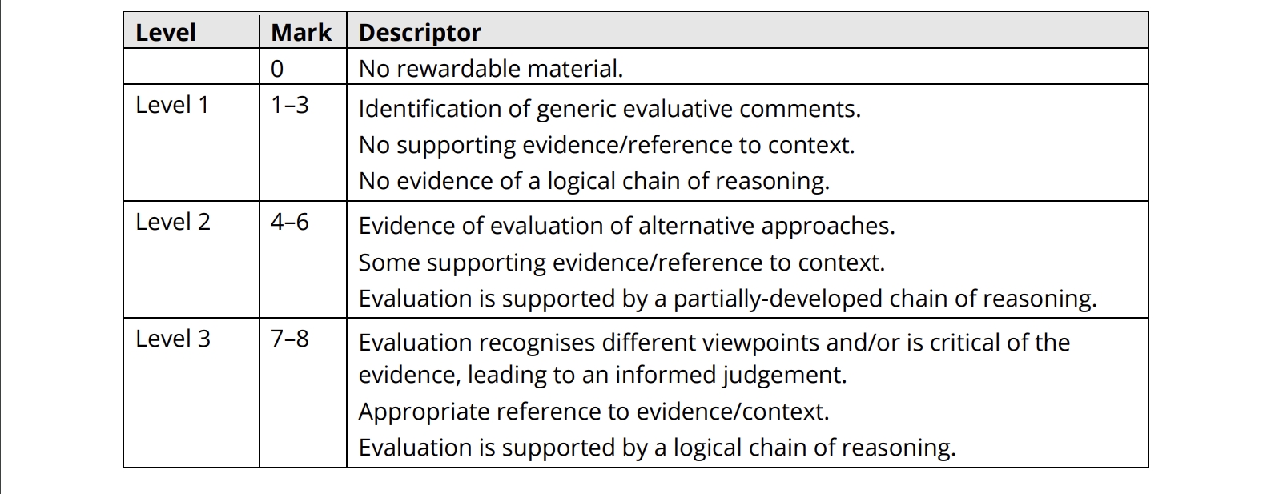
Task: Click the "1–3" mark range cell
Action: (x=289, y=105)
